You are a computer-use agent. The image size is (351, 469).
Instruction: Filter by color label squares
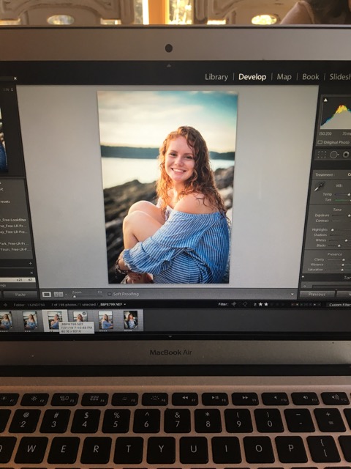coord(306,305)
